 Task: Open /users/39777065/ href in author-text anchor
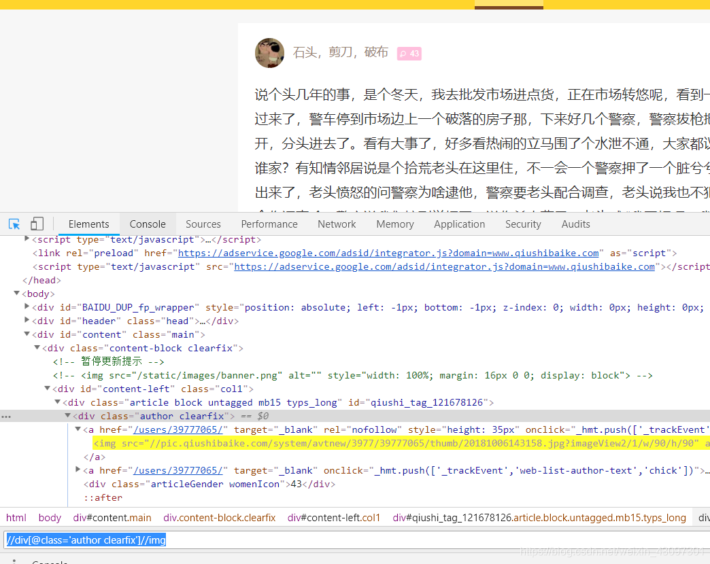click(x=178, y=470)
